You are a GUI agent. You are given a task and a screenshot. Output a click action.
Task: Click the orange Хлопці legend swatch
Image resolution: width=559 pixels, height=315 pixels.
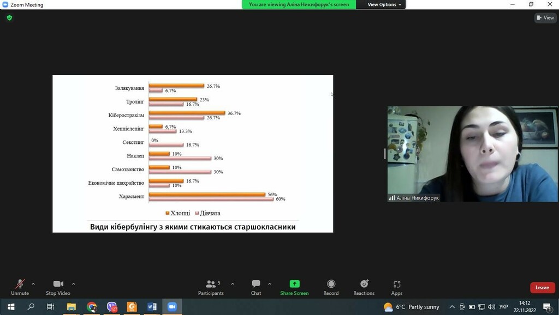(x=167, y=213)
